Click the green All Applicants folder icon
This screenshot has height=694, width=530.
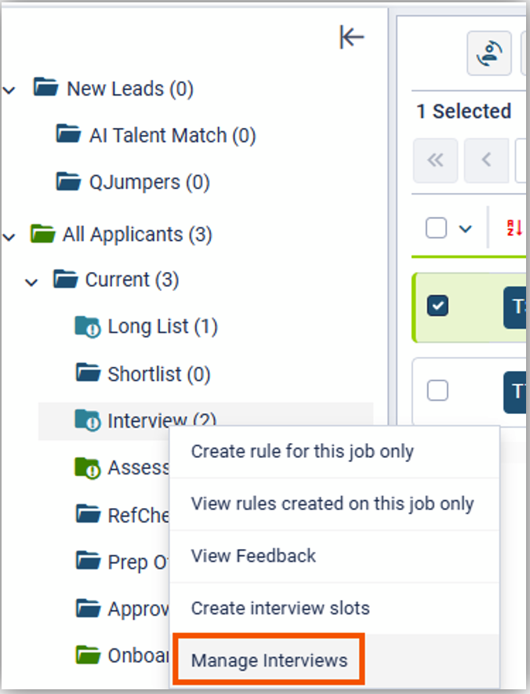coord(42,234)
